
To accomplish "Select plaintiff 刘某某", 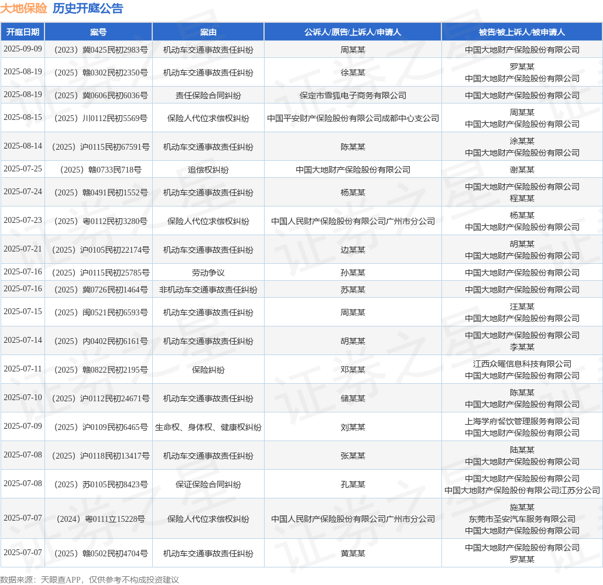I will point(352,427).
